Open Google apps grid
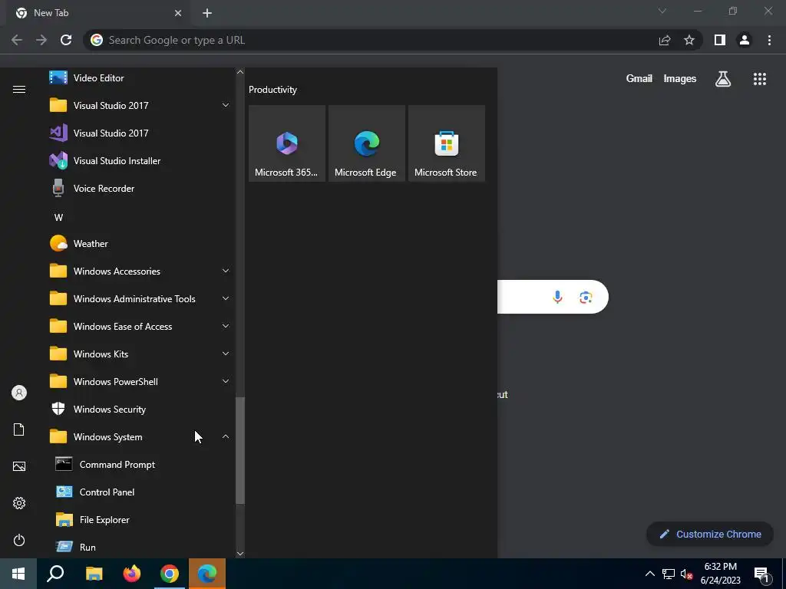Image resolution: width=786 pixels, height=589 pixels. tap(760, 79)
